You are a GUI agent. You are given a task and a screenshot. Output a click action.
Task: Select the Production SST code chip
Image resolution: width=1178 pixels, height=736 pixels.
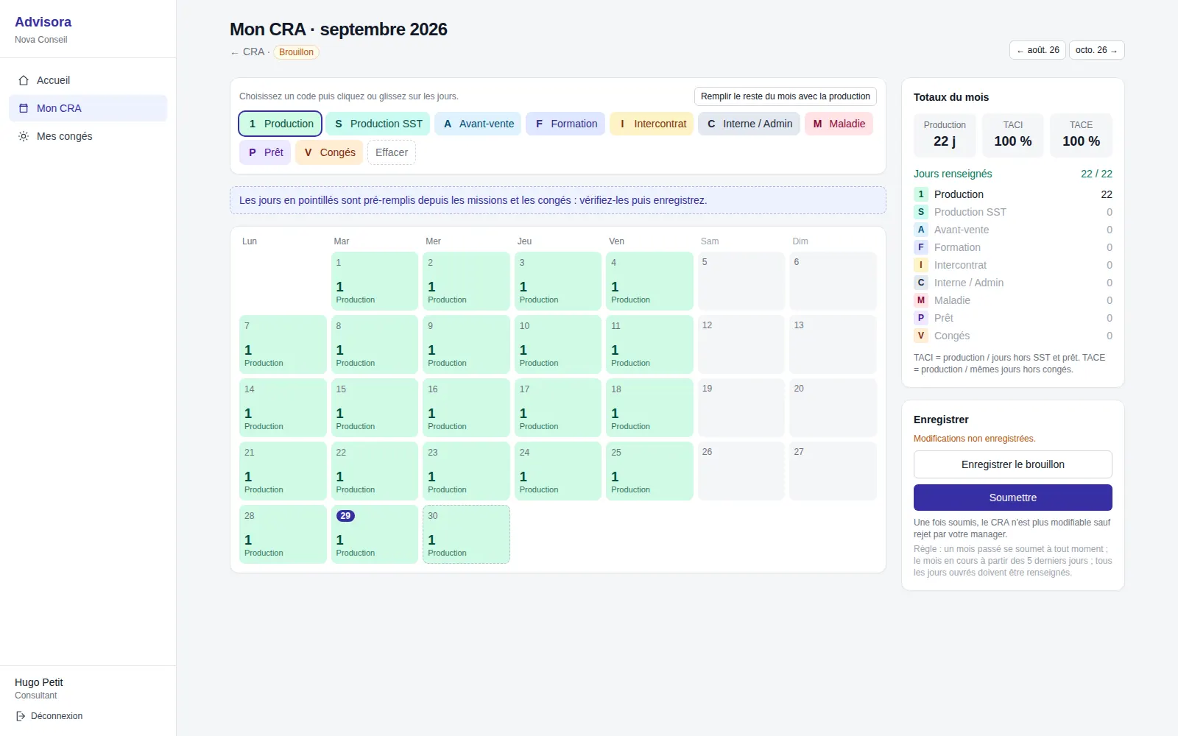(x=378, y=124)
